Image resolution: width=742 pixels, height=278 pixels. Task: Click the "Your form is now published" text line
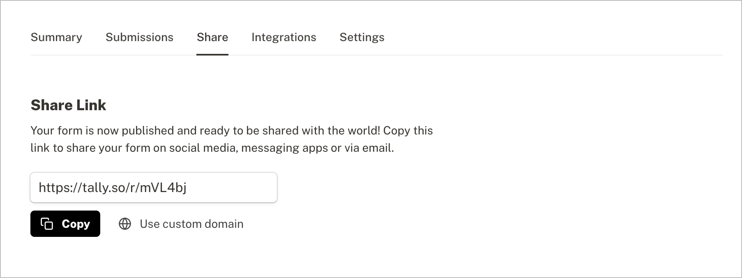point(231,131)
